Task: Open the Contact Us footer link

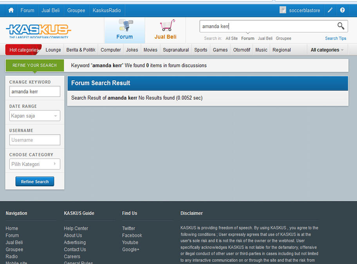Action: pos(75,250)
